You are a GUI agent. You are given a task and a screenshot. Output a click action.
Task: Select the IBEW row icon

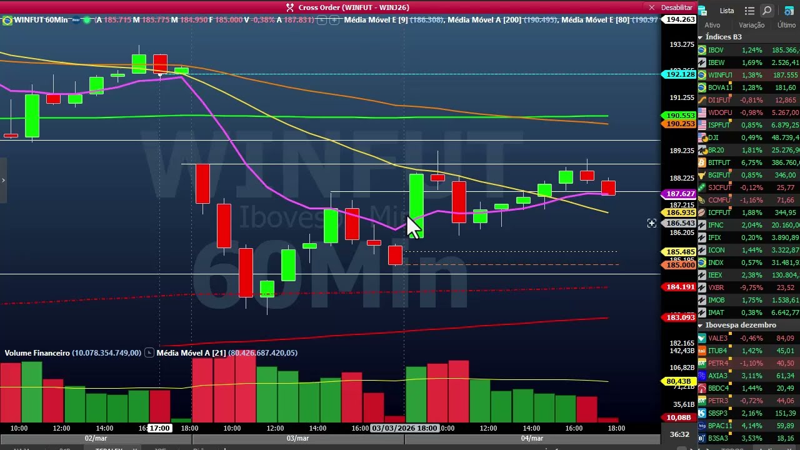(702, 62)
